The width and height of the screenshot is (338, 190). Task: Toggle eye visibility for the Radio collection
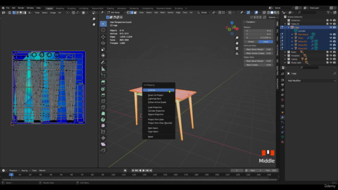(x=331, y=52)
